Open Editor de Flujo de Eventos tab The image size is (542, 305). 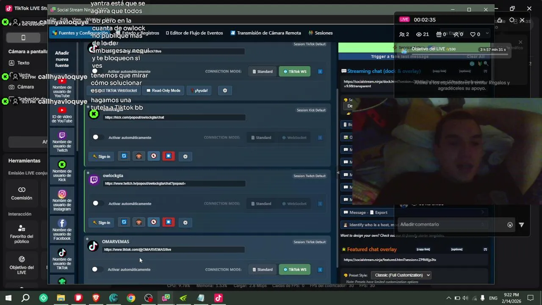pos(194,33)
